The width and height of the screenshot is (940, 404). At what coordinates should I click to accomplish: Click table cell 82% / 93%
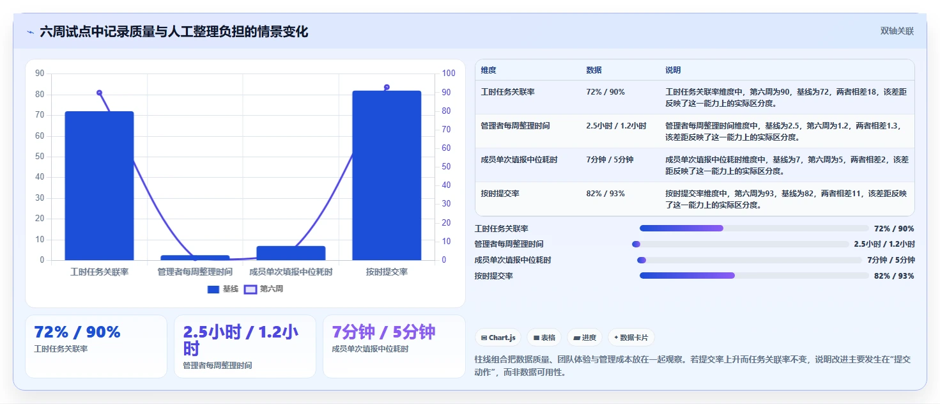[x=605, y=194]
